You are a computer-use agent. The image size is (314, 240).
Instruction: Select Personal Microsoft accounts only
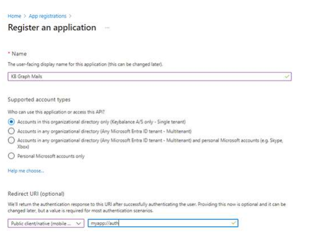(x=11, y=156)
